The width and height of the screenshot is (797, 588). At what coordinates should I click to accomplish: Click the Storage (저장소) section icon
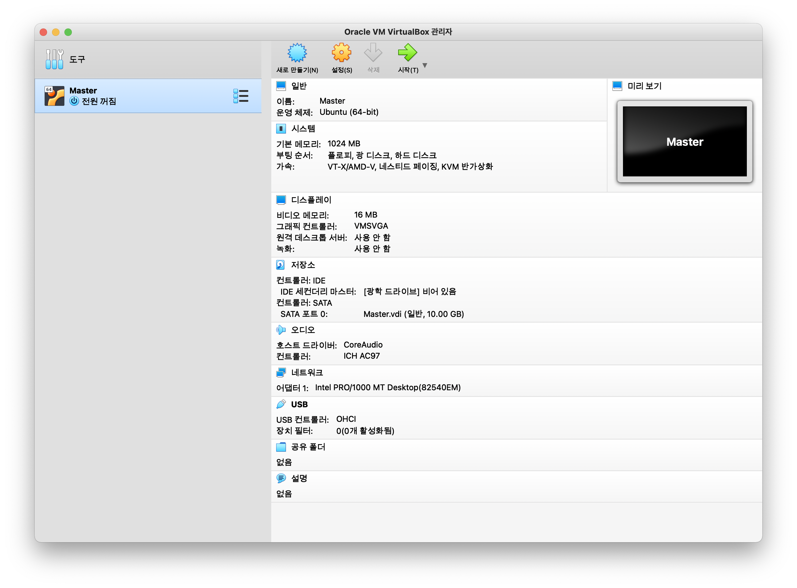pos(281,265)
